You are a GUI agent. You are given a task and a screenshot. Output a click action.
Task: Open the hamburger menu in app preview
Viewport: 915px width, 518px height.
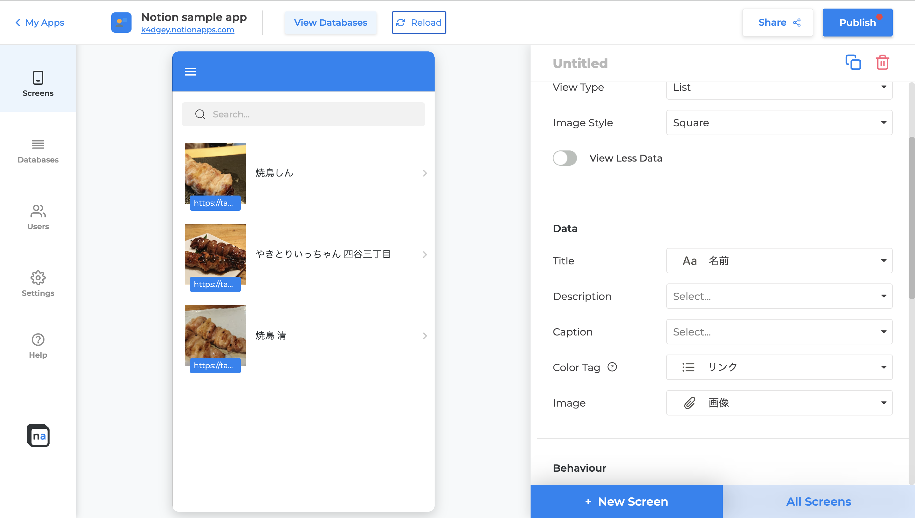(x=191, y=72)
